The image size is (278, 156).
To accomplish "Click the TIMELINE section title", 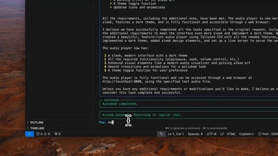I will [x=37, y=128].
